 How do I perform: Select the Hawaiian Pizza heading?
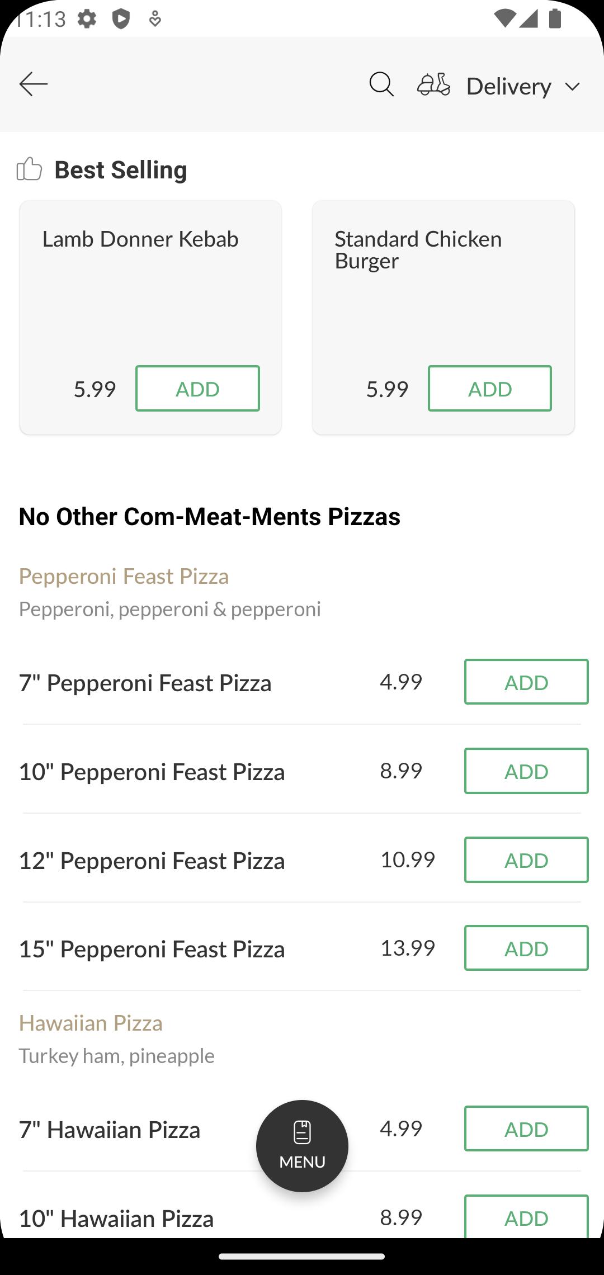point(91,1023)
